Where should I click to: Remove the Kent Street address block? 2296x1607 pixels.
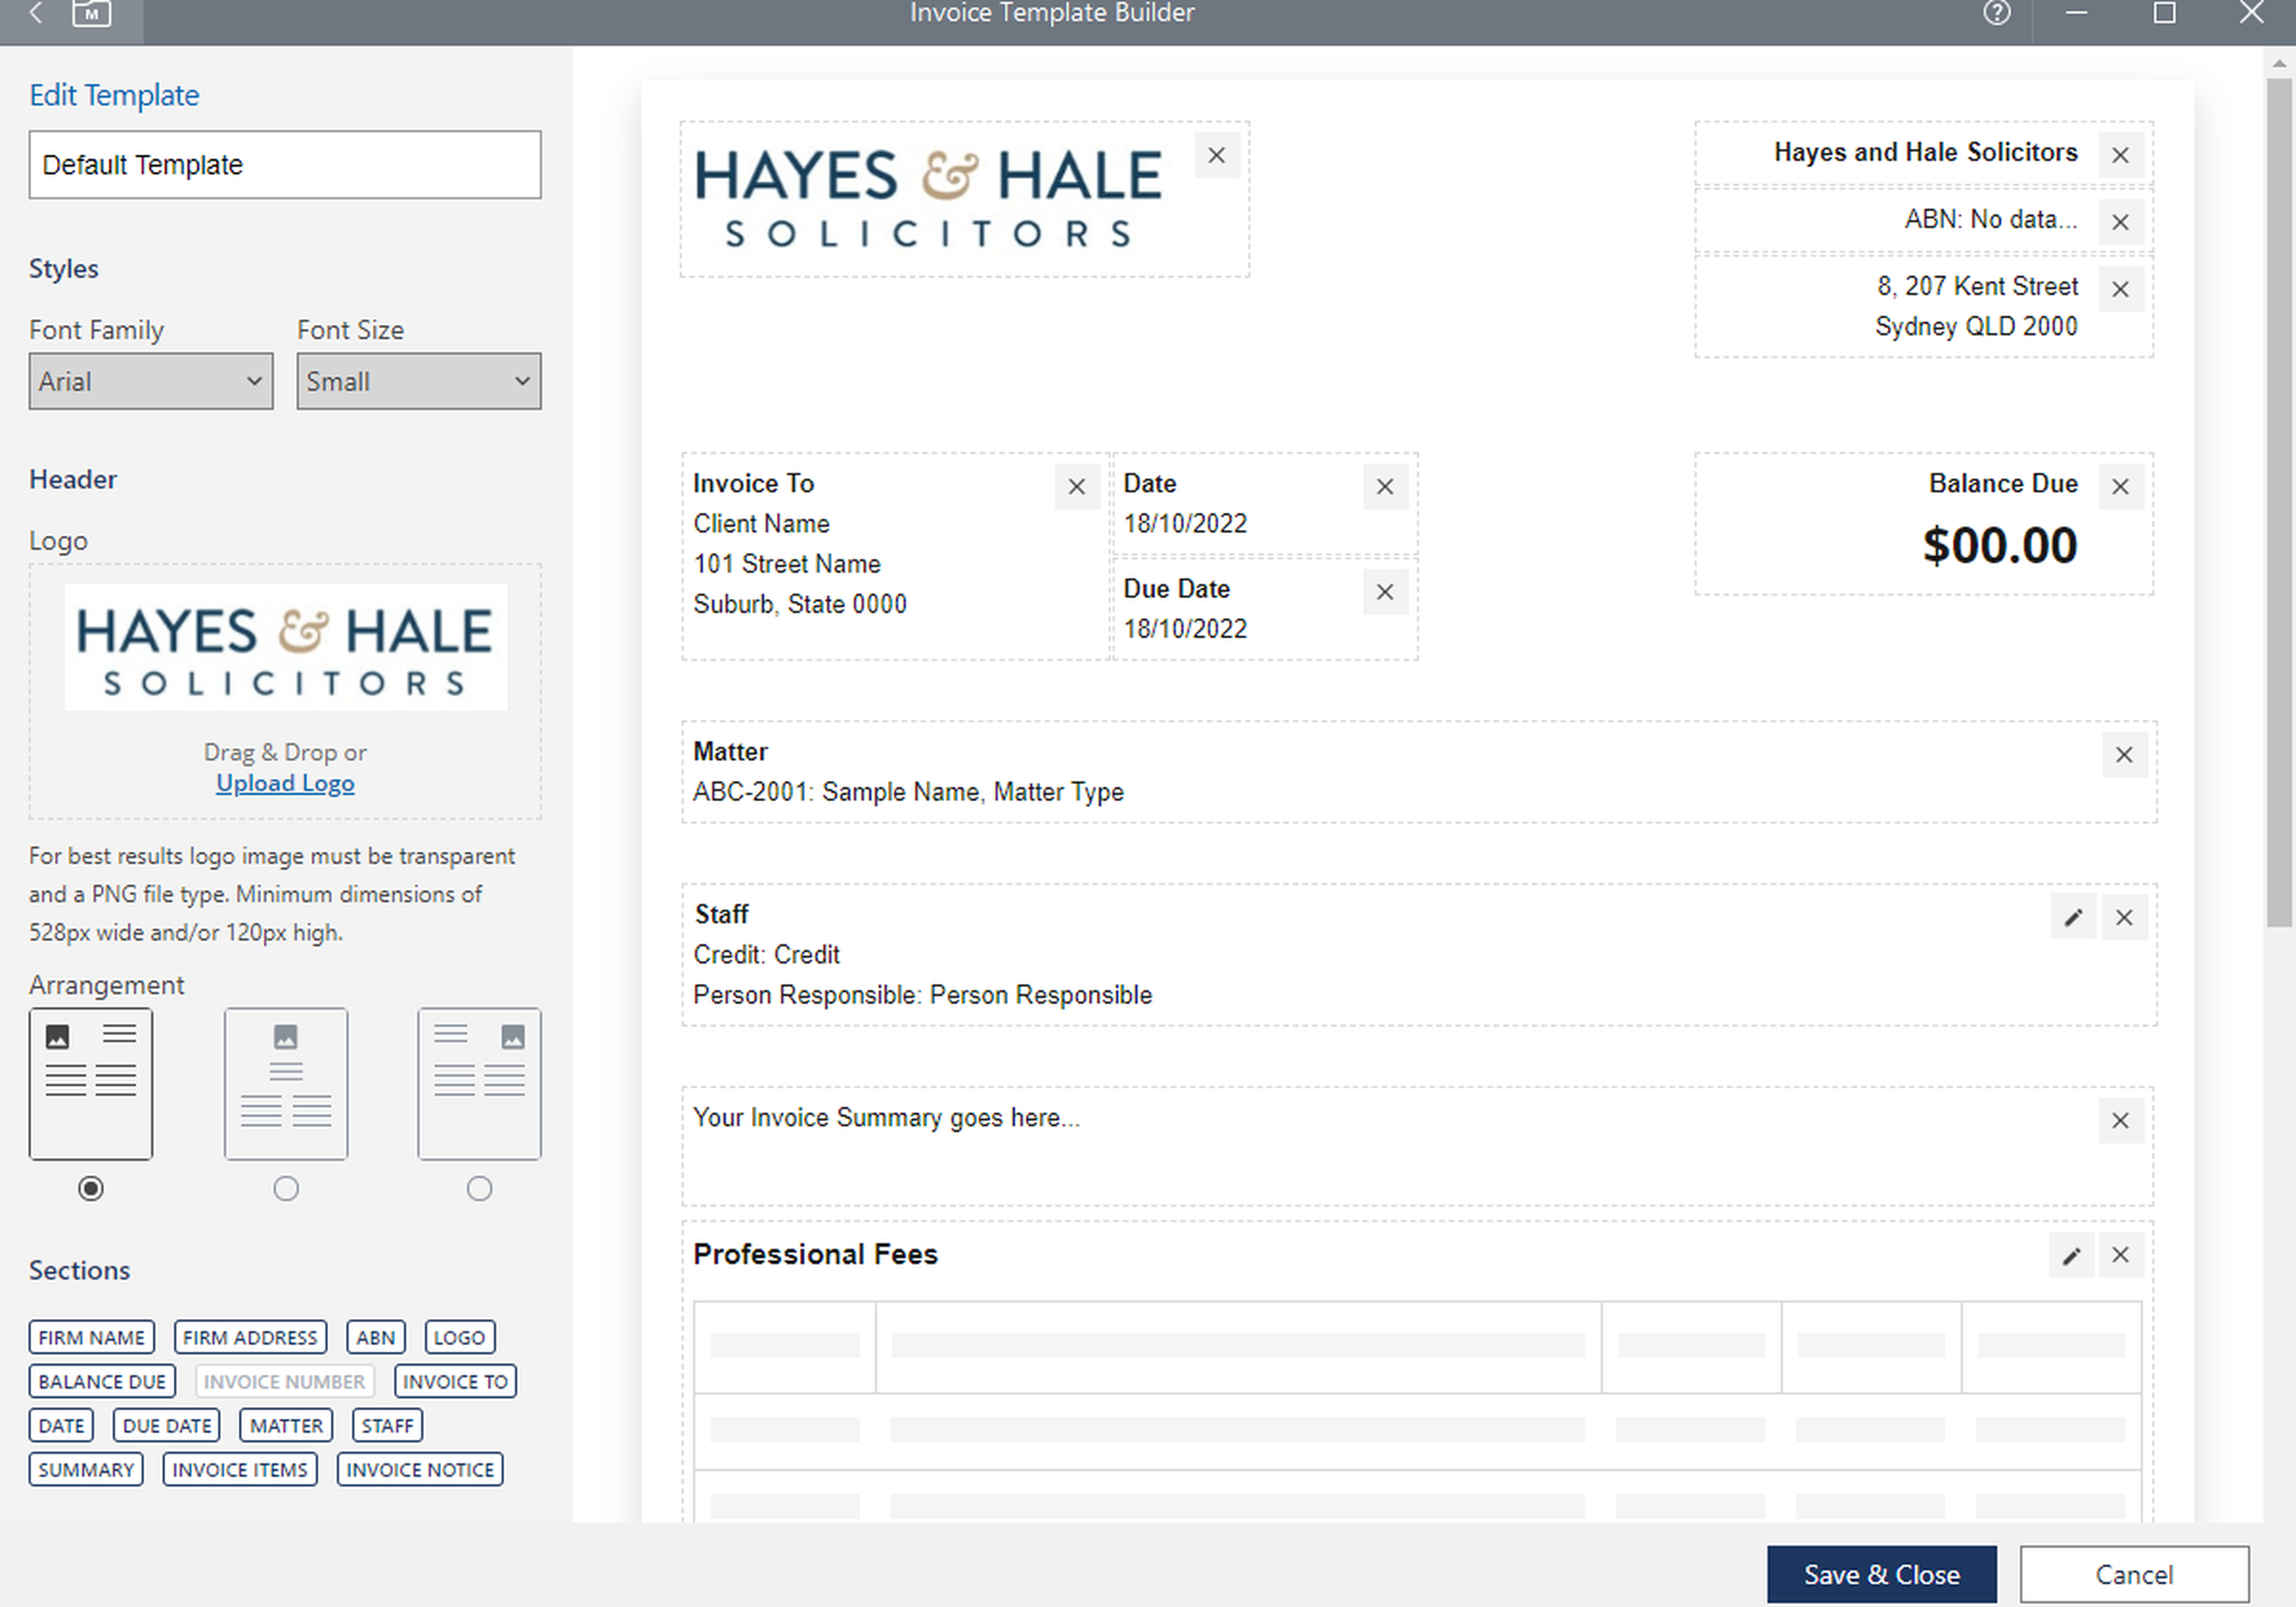(x=2120, y=289)
